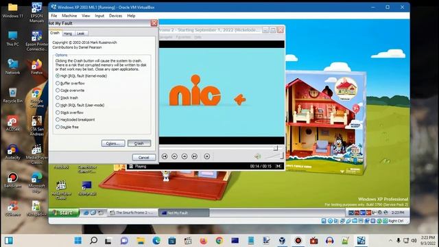The image size is (439, 247).
Task: Open Google Chrome on Windows 11 taskbar
Action: (219, 240)
